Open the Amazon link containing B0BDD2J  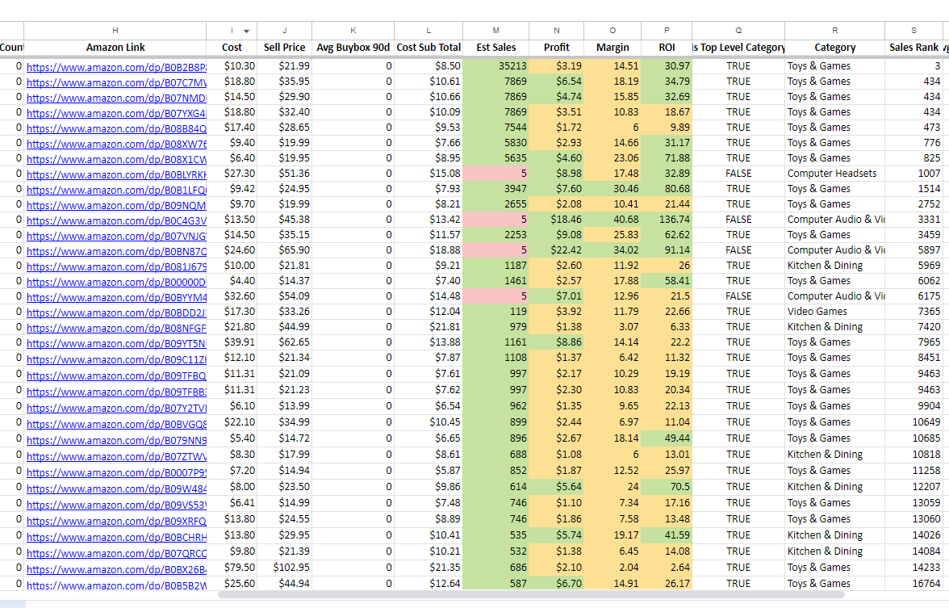point(116,312)
